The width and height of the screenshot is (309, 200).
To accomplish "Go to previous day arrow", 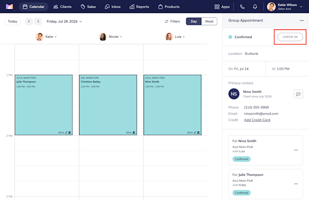I will pos(29,21).
